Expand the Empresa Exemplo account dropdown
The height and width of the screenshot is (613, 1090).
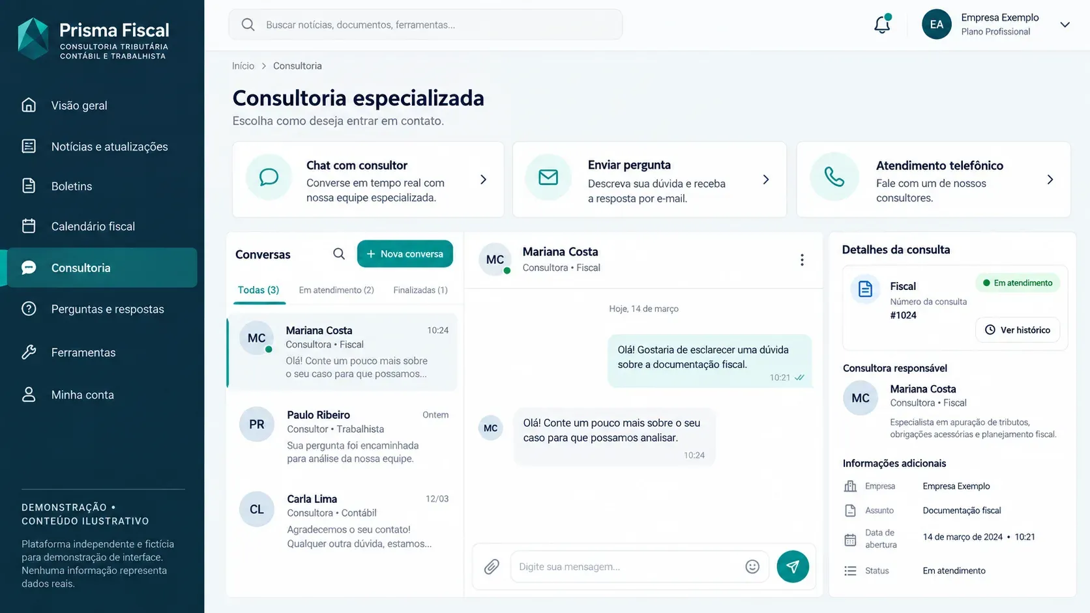point(1065,25)
